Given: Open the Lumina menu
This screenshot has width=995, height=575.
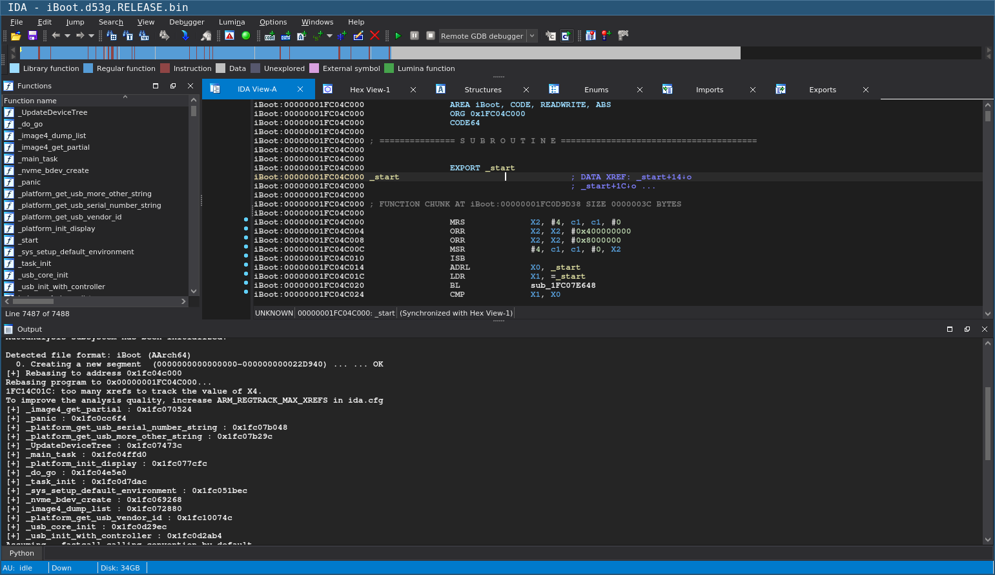Looking at the screenshot, I should [232, 22].
